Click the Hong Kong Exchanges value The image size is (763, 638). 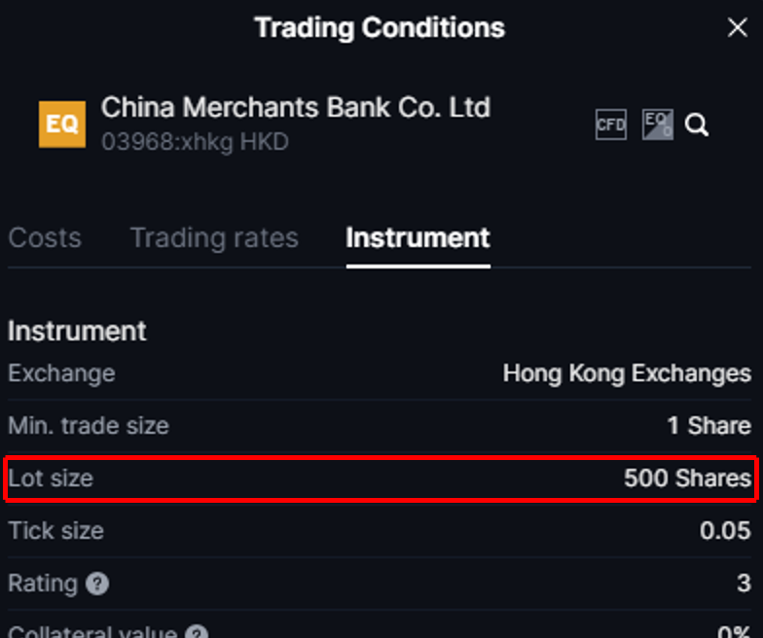(627, 373)
